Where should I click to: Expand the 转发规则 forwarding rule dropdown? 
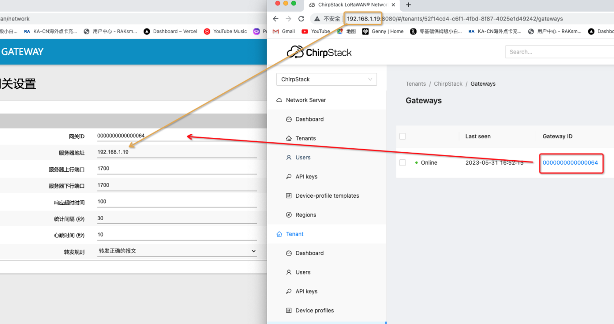(x=177, y=251)
